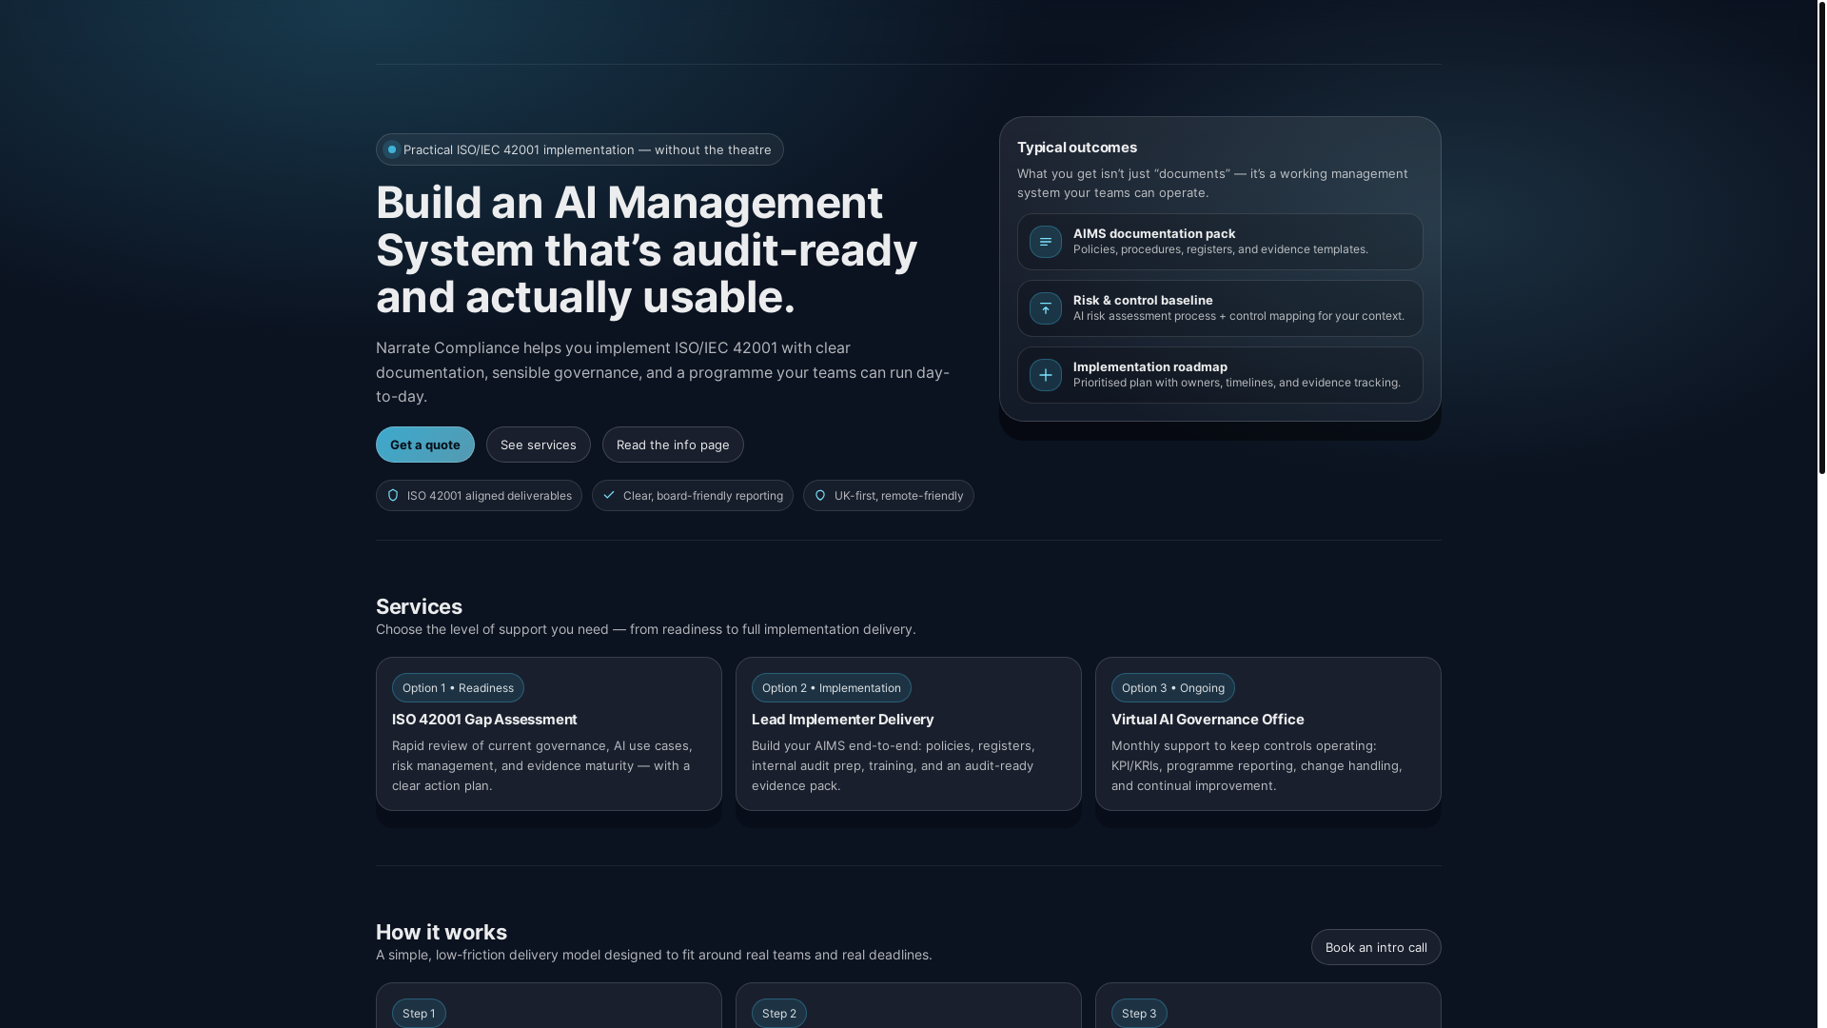
Task: Select the Option 1 • Readiness tag
Action: point(458,688)
